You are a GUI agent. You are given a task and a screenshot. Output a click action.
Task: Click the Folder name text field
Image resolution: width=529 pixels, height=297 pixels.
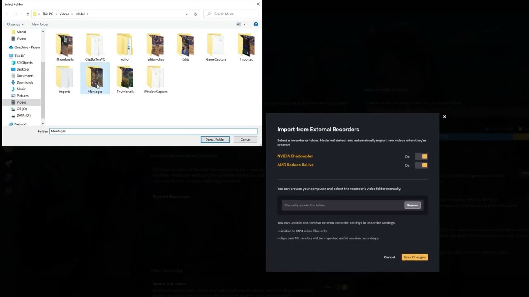(153, 131)
